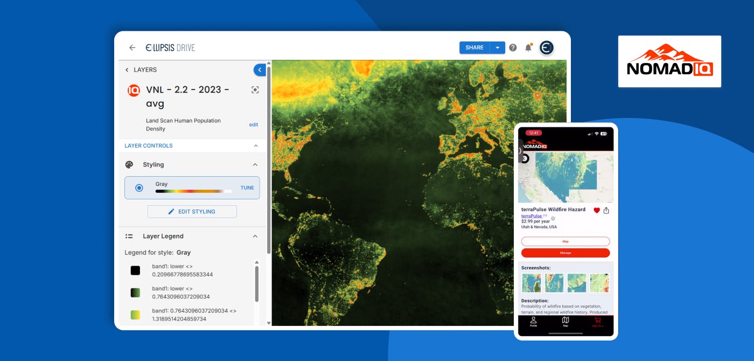Open the SHARE dropdown arrow
The image size is (754, 361).
(497, 47)
